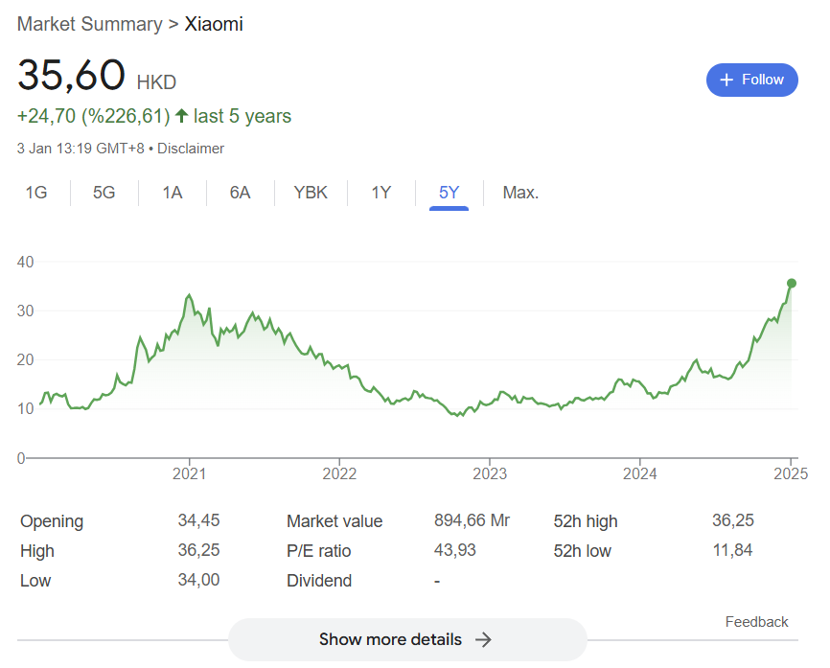830x668 pixels.
Task: Open the Disclaimer link
Action: tap(191, 149)
